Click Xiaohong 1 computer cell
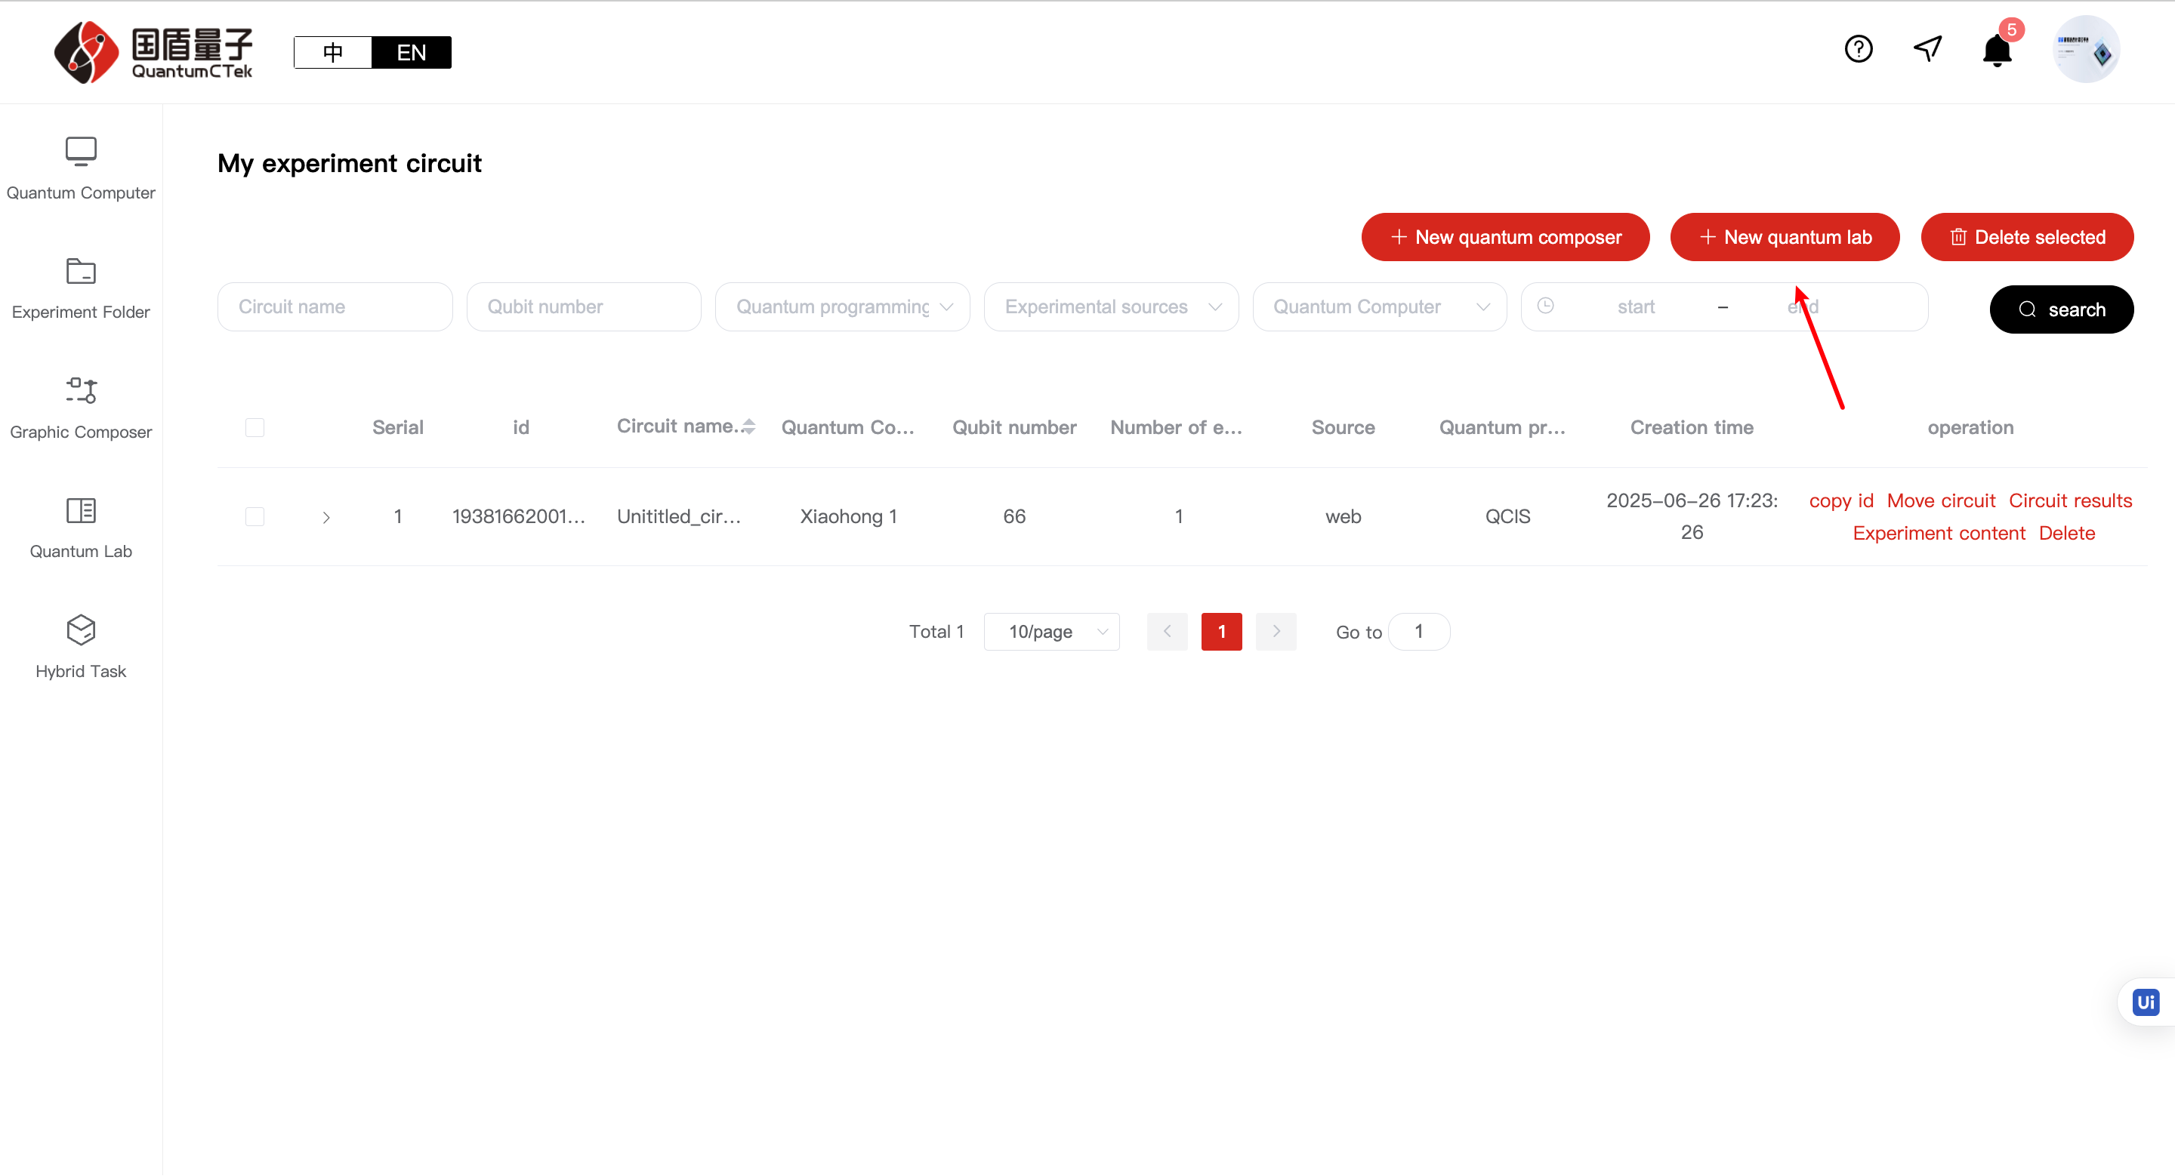Viewport: 2175px width, 1176px height. (847, 516)
